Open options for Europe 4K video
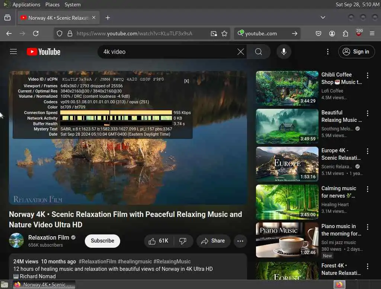This screenshot has height=289, width=381. click(x=367, y=151)
